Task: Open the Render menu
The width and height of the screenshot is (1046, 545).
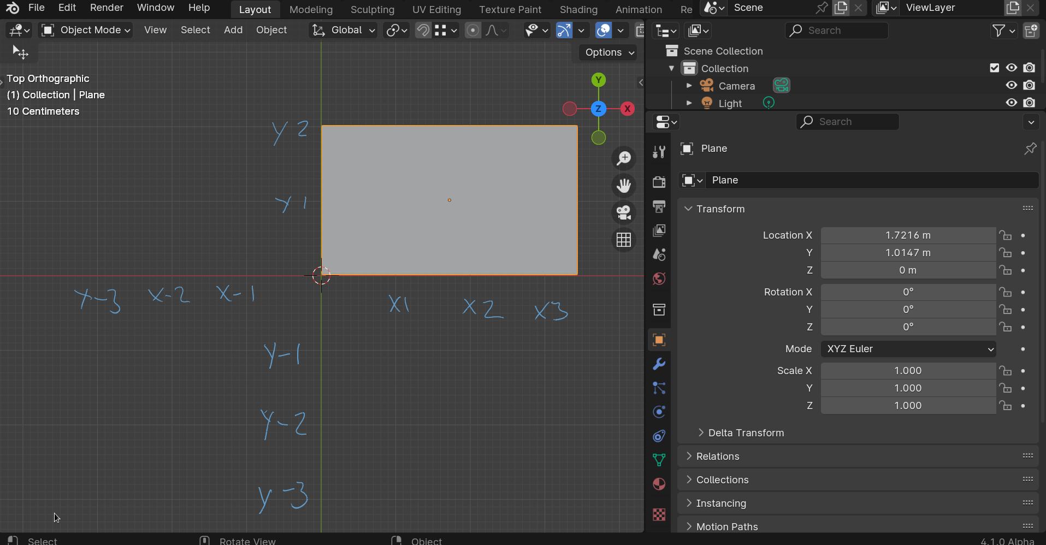Action: point(107,8)
